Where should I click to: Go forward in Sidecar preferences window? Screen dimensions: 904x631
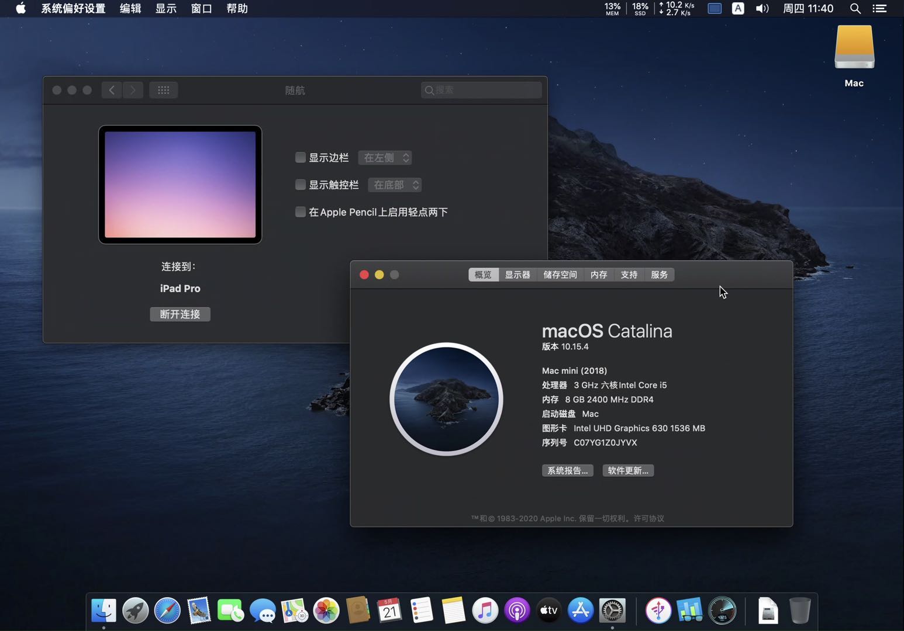(x=133, y=90)
